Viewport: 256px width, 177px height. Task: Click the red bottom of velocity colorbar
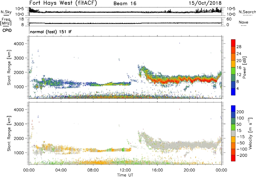click(x=233, y=158)
